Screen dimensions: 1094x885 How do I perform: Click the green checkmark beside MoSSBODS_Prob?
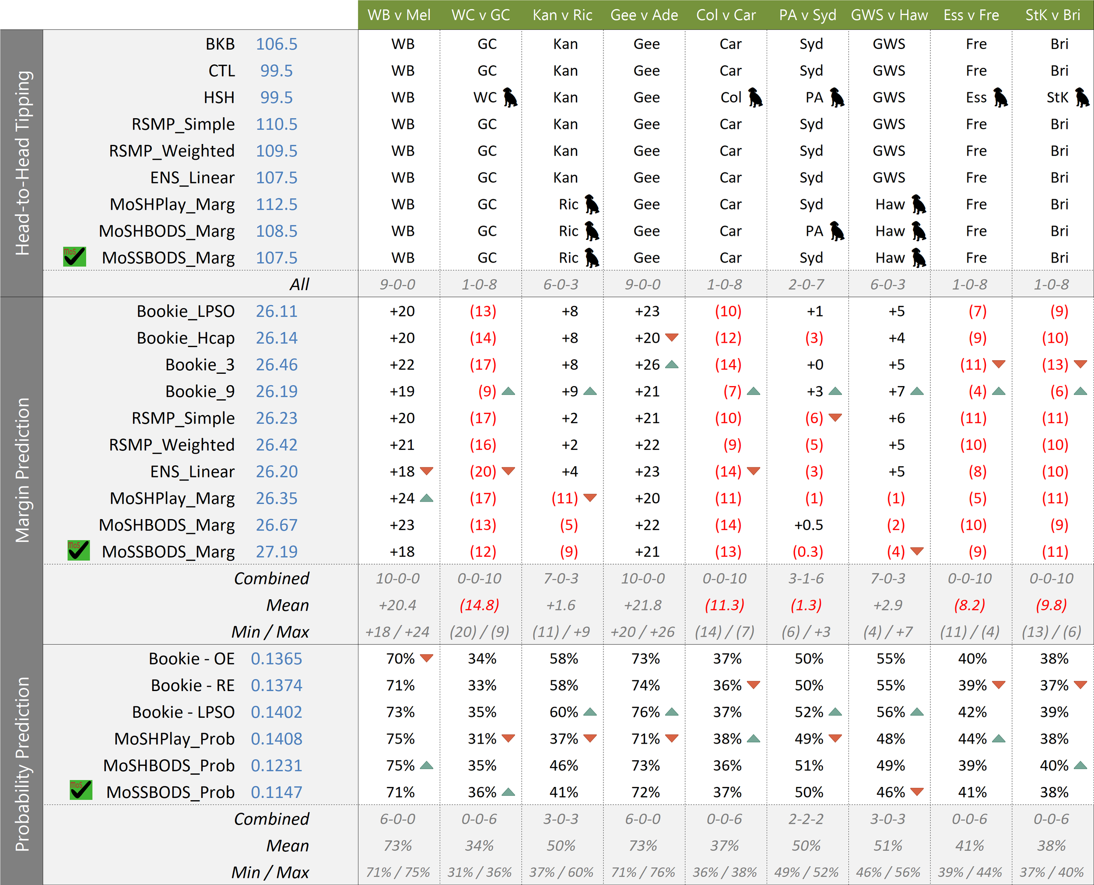click(81, 790)
